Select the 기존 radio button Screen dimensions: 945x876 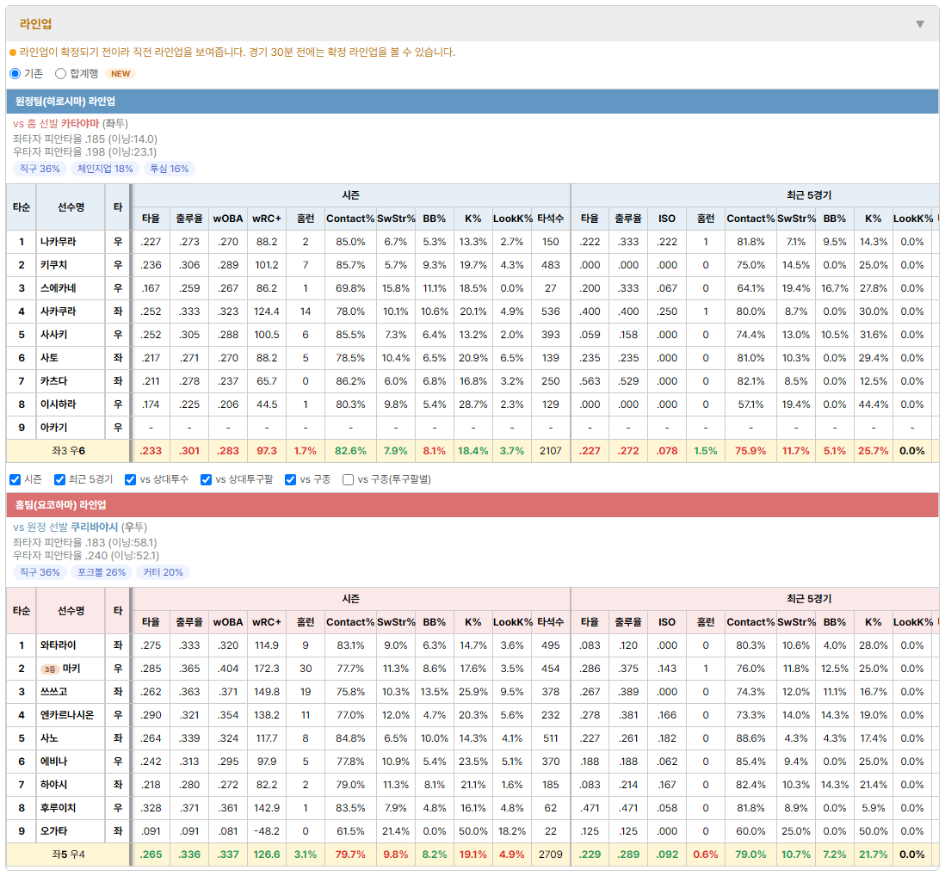pos(15,73)
